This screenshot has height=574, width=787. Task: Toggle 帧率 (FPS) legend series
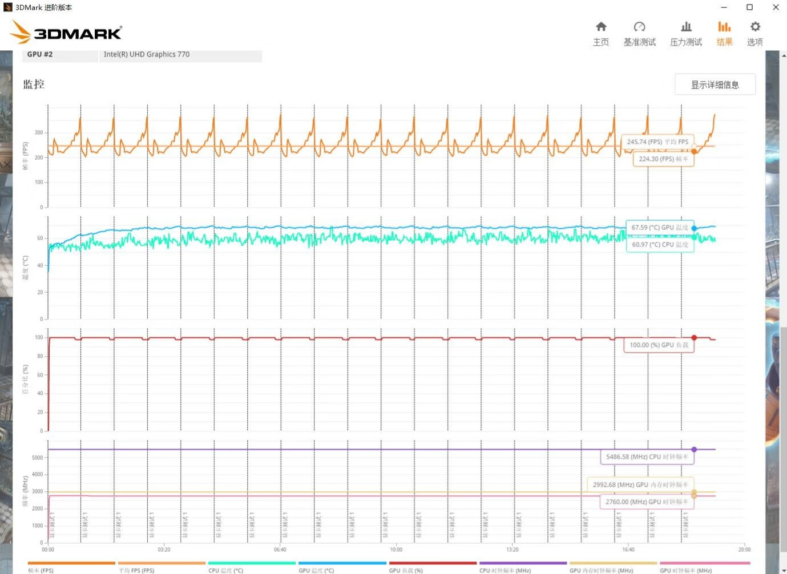coord(71,567)
